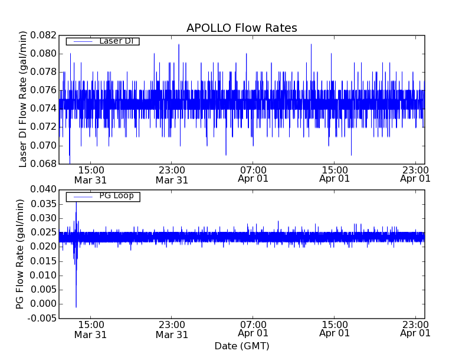Click "23:00 Mar 31" under the PG Loop plot

coord(172,330)
